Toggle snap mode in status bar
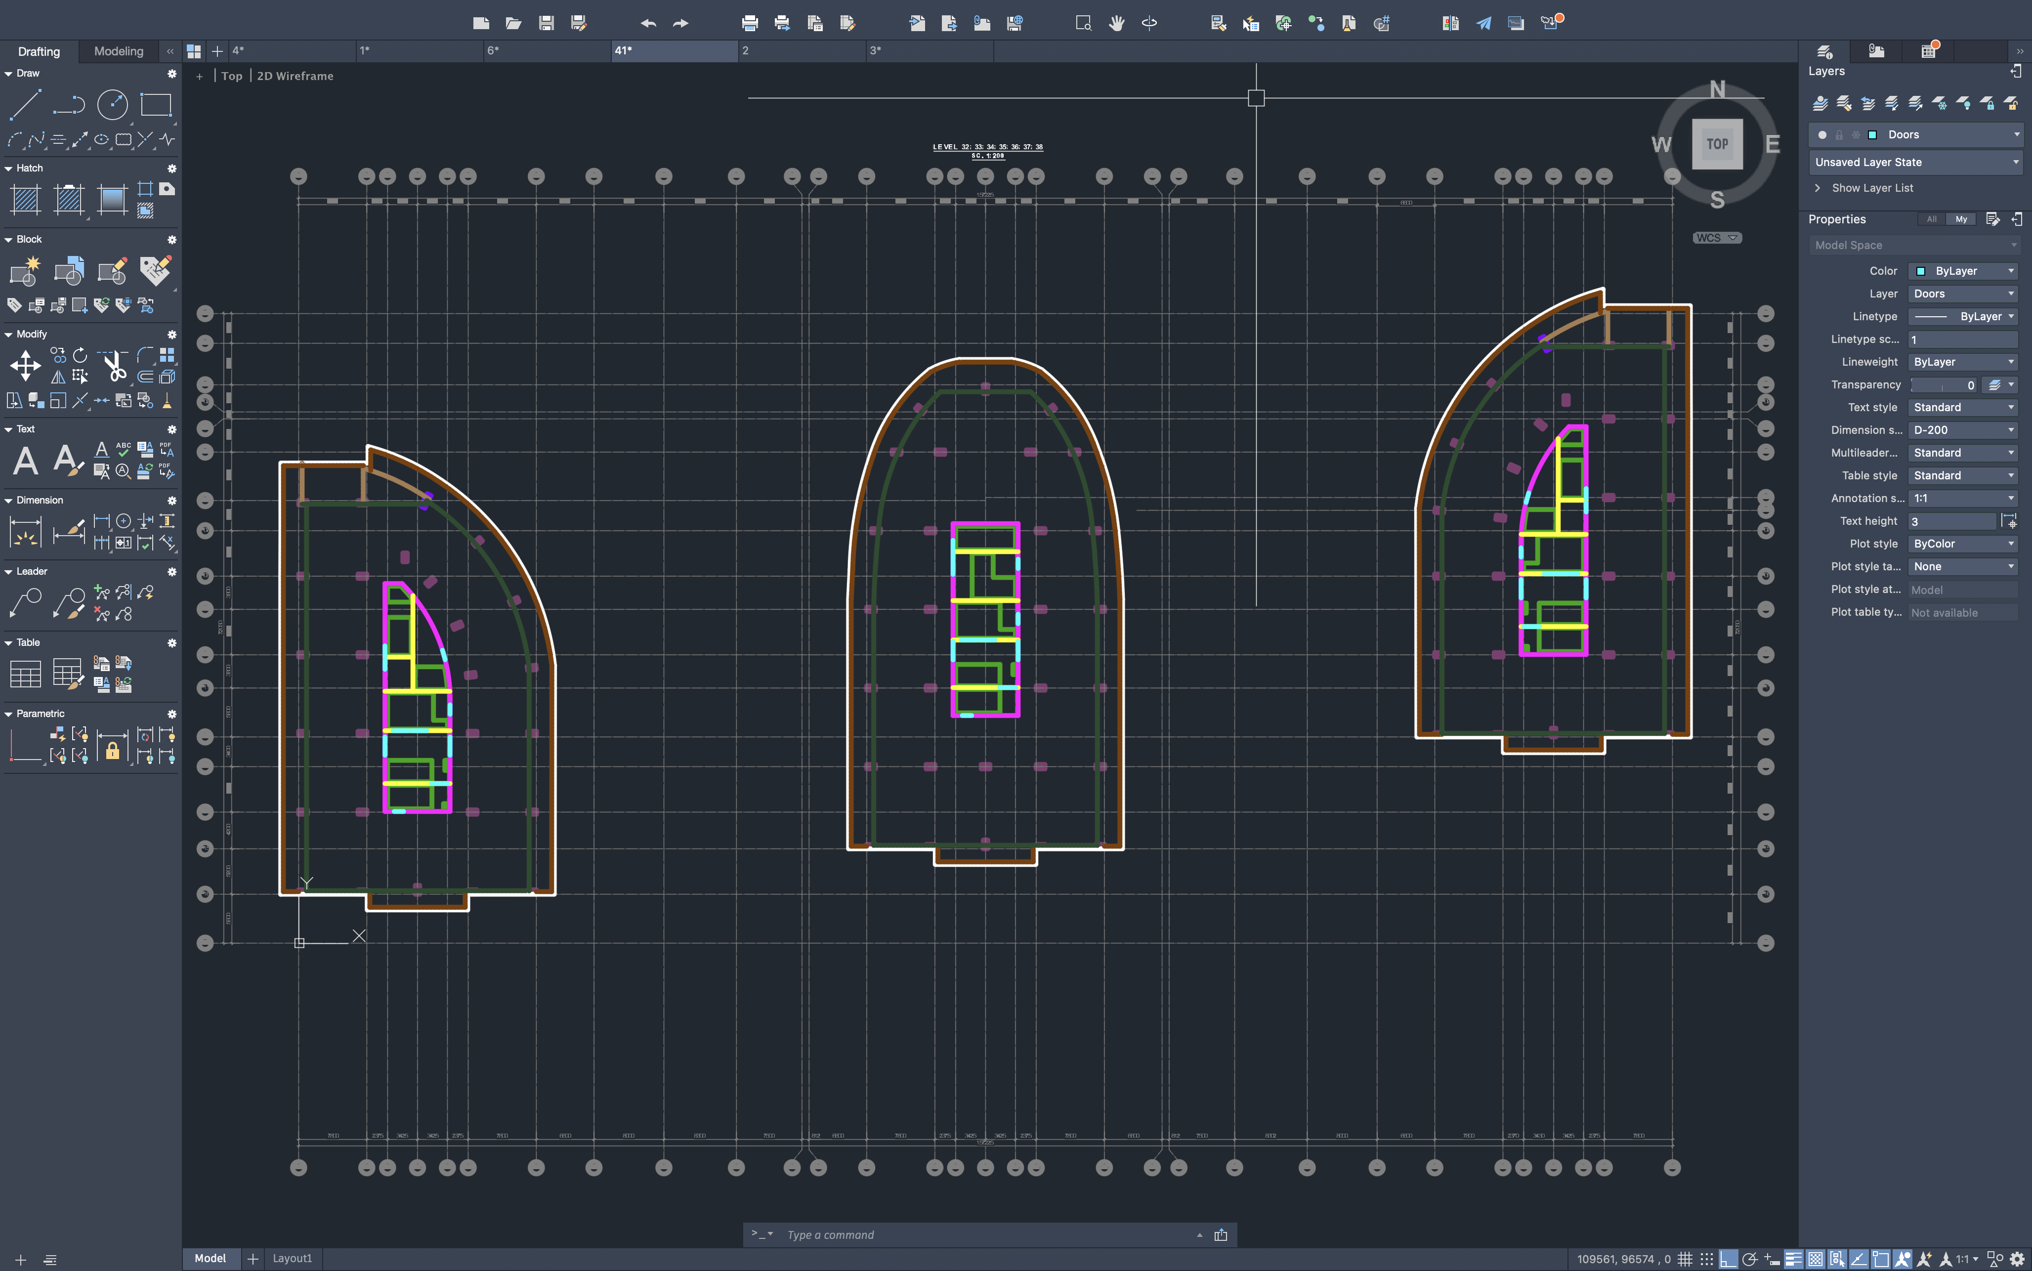This screenshot has width=2032, height=1271. click(1707, 1258)
